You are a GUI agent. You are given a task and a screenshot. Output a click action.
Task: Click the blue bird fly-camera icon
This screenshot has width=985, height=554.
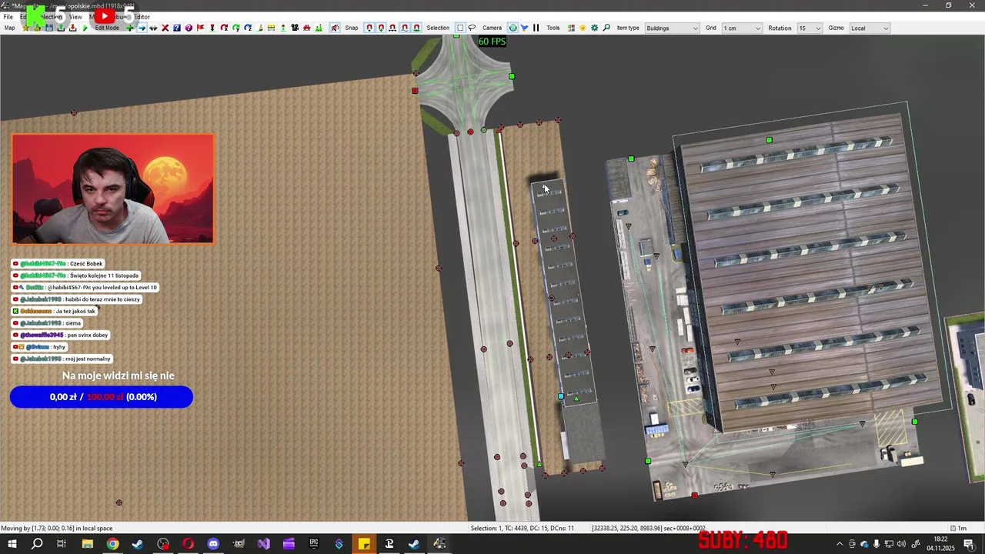coord(525,28)
